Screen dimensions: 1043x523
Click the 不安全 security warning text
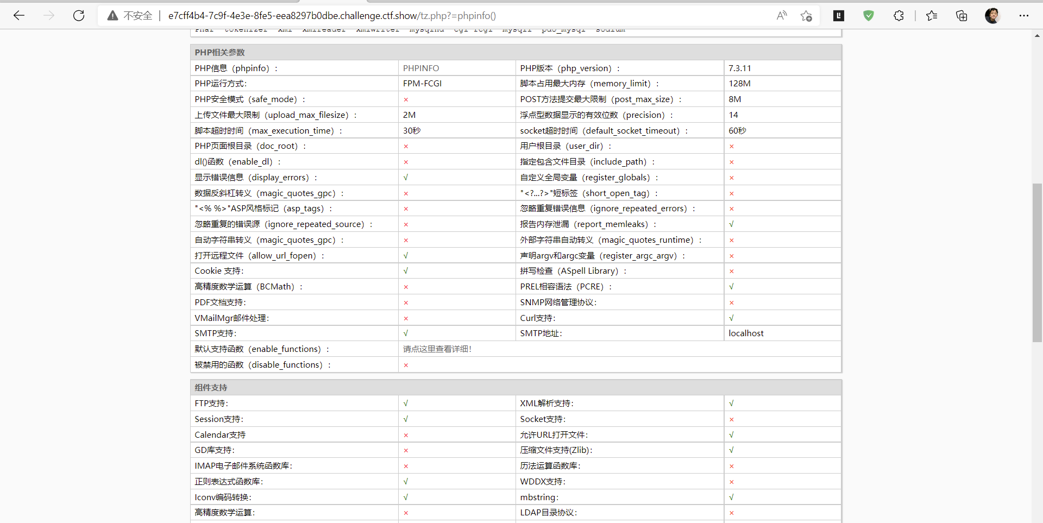(137, 16)
